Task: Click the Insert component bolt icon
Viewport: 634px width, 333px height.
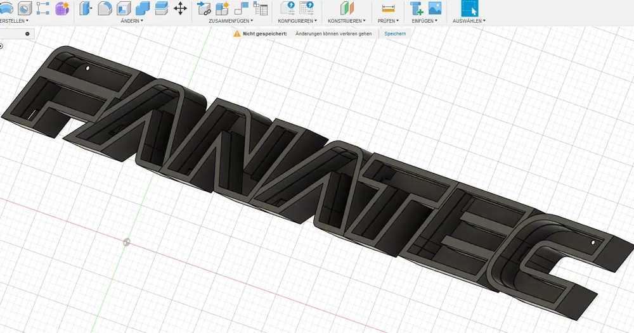Action: point(416,8)
